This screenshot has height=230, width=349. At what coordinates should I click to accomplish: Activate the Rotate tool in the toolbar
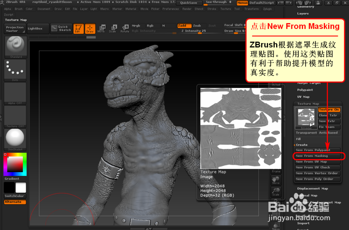125,29
